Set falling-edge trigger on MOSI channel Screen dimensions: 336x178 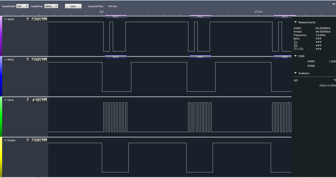(41, 19)
